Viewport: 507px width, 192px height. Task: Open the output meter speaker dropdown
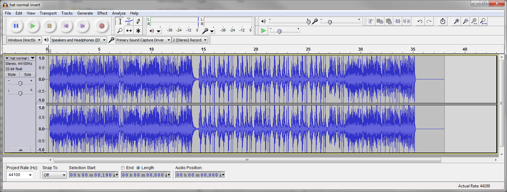[159, 31]
